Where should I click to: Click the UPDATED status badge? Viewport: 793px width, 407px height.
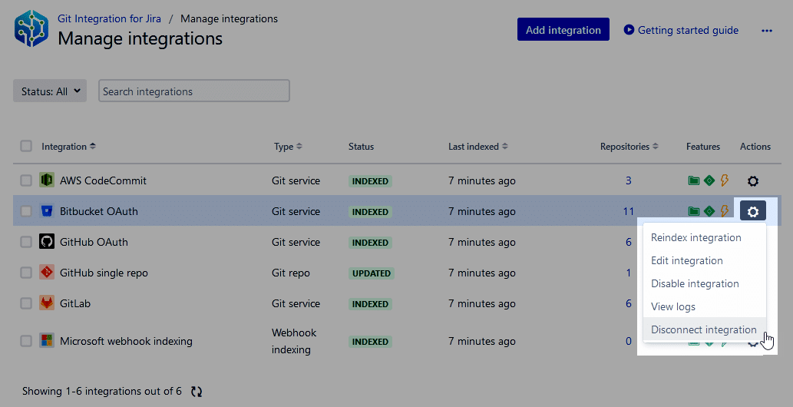click(372, 273)
